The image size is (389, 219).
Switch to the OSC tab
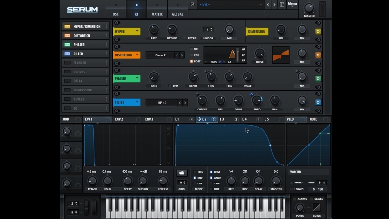pos(116,10)
